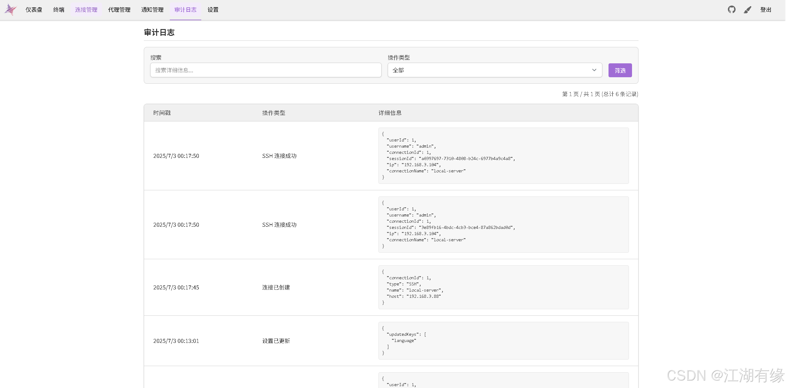Screen dimensions: 786x388
Task: Click the 操作类型 table column header
Action: [274, 113]
